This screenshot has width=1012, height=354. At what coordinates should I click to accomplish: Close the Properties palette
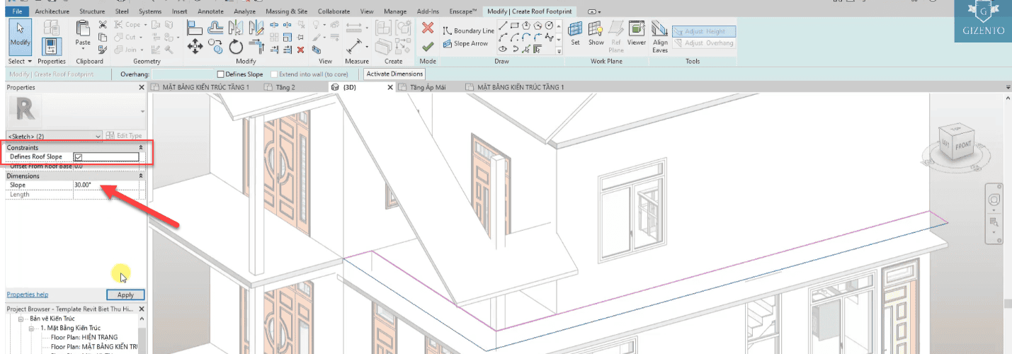pos(142,88)
